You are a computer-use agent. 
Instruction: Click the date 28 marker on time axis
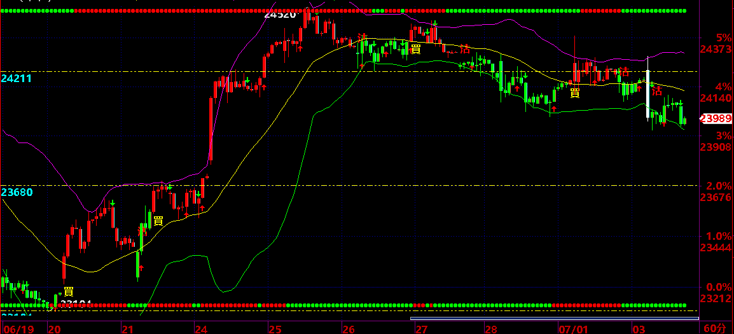click(x=491, y=330)
